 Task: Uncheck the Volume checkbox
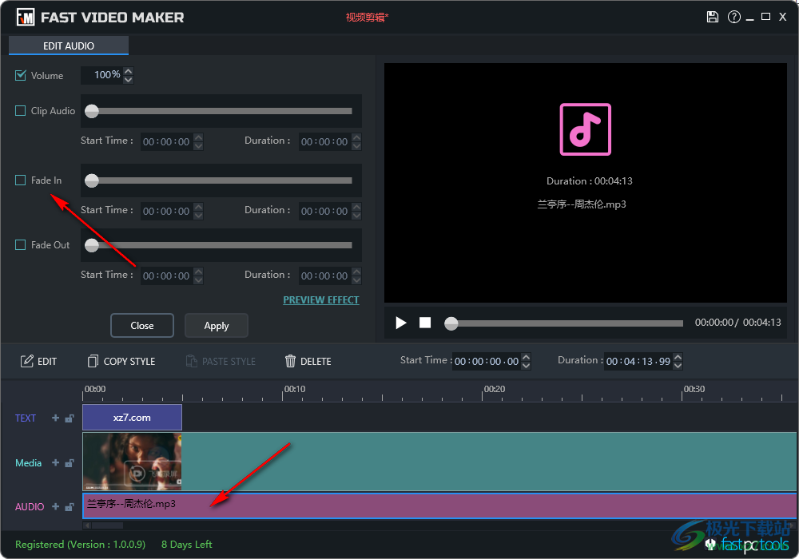point(21,75)
